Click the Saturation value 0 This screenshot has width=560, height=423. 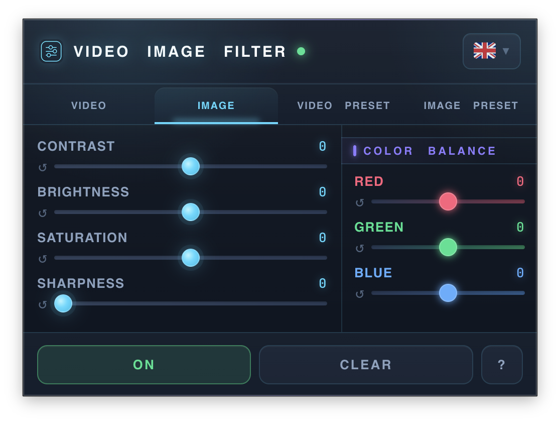pyautogui.click(x=323, y=238)
